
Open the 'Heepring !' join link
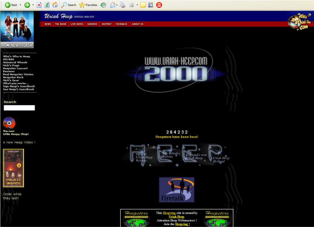click(183, 224)
